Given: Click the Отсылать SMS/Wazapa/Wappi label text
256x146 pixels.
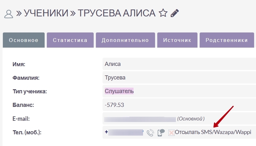Looking at the screenshot, I should [x=213, y=132].
